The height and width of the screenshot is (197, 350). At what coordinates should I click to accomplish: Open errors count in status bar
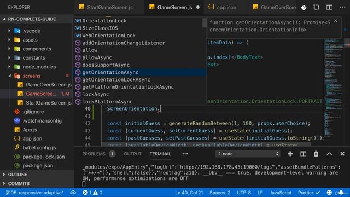87,193
